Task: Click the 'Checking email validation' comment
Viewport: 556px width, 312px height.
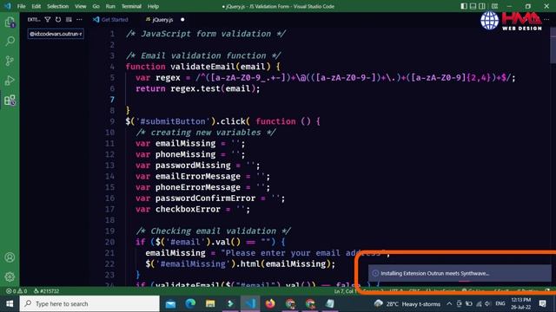Action: tap(214, 231)
